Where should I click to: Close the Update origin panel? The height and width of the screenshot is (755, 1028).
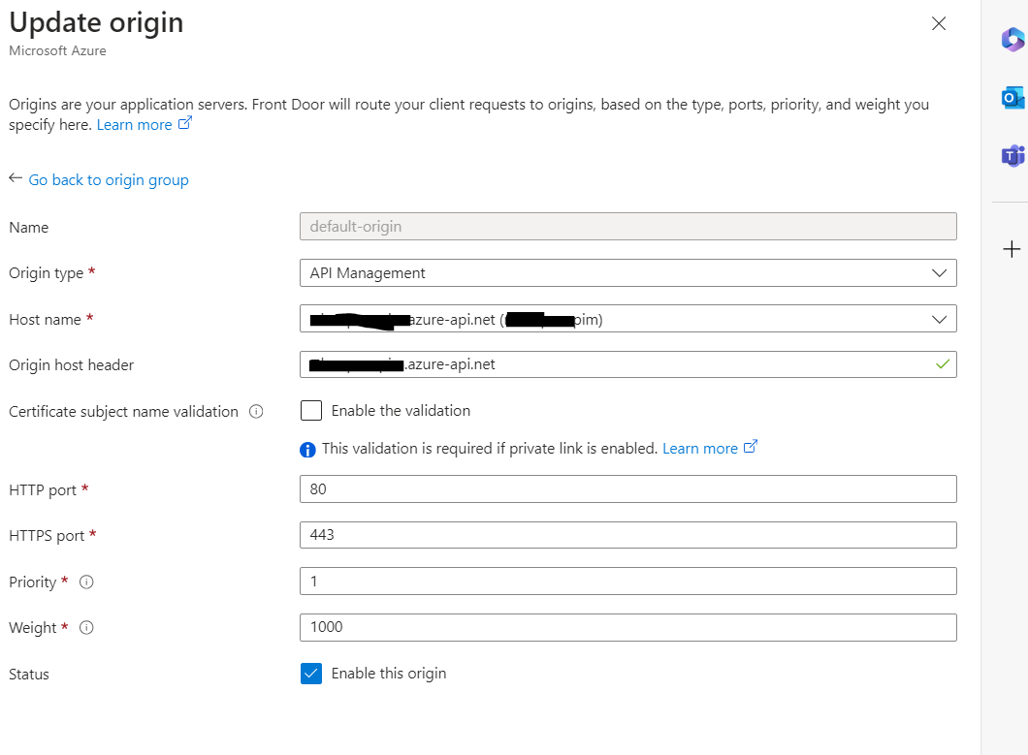coord(938,23)
